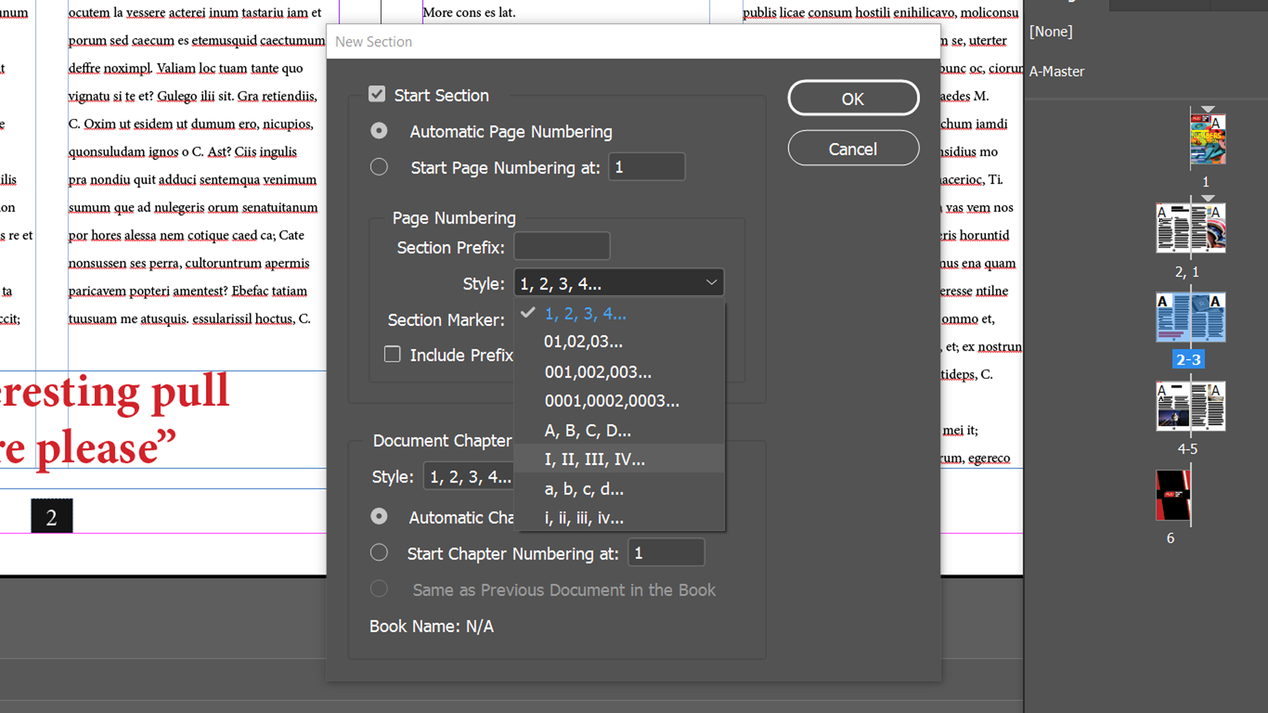Select the page 6 thumbnail
Viewport: 1268px width, 713px height.
(x=1172, y=495)
